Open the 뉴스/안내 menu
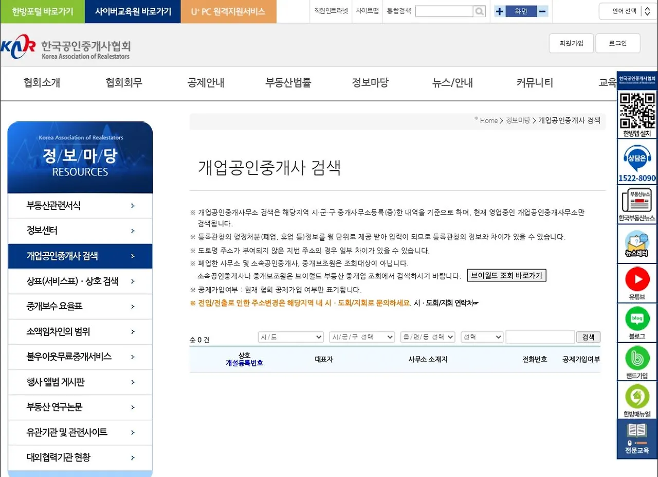The image size is (658, 477). [452, 82]
